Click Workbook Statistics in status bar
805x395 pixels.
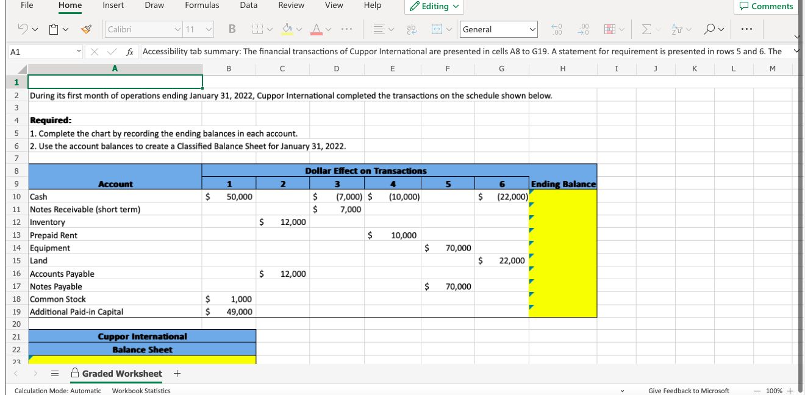(x=141, y=391)
